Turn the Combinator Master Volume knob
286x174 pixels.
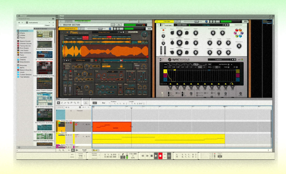click(239, 46)
